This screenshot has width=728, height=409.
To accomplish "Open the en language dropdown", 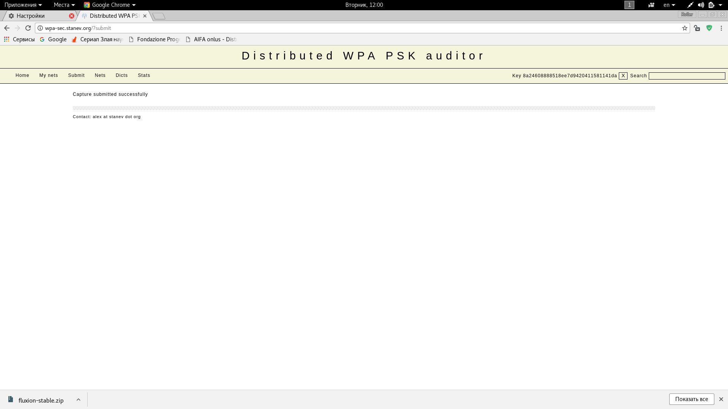I will point(669,5).
